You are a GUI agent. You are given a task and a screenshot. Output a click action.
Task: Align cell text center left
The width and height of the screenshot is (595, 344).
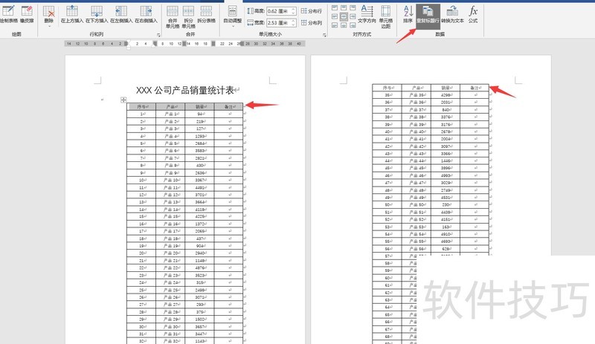click(334, 16)
